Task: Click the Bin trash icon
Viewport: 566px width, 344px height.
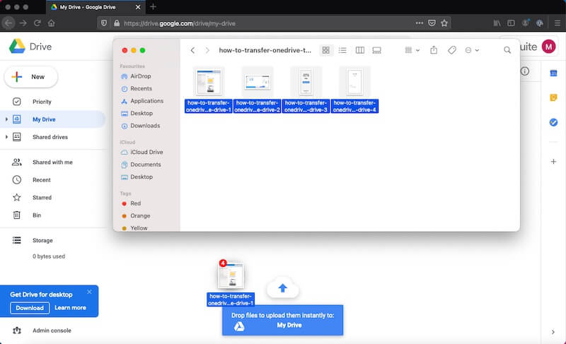Action: point(16,215)
